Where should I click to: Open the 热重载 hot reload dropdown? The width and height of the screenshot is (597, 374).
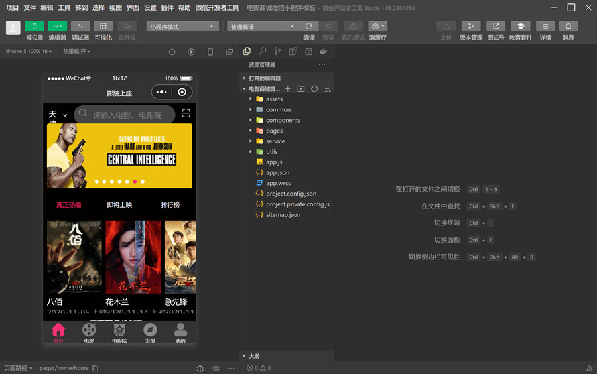(x=76, y=51)
